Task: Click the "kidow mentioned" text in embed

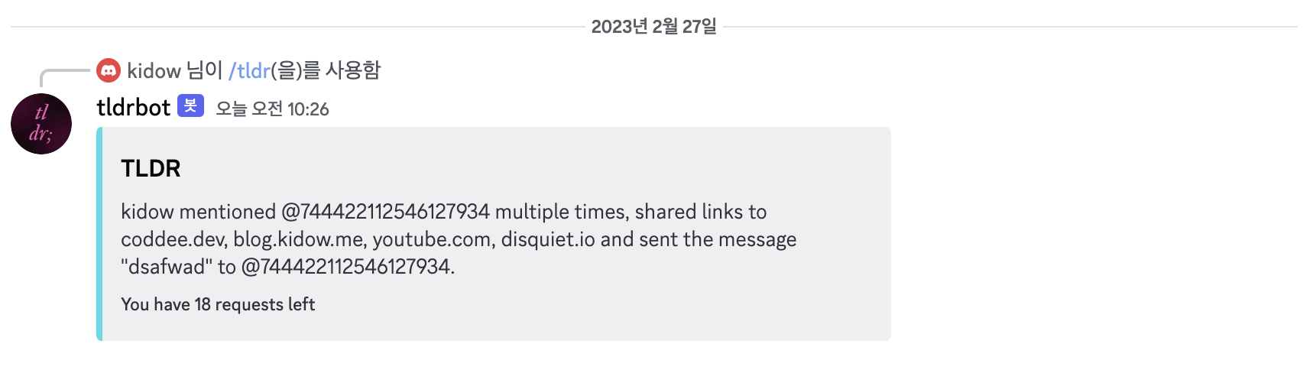Action: (198, 212)
